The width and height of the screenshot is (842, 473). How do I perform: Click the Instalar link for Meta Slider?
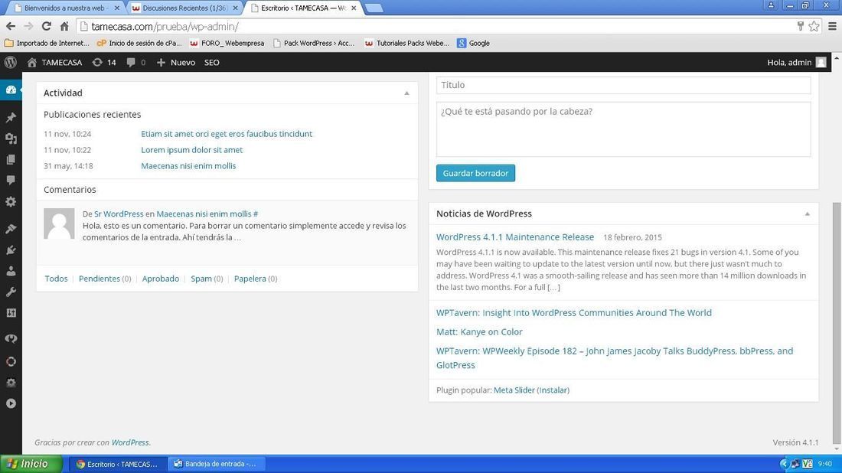(x=553, y=390)
